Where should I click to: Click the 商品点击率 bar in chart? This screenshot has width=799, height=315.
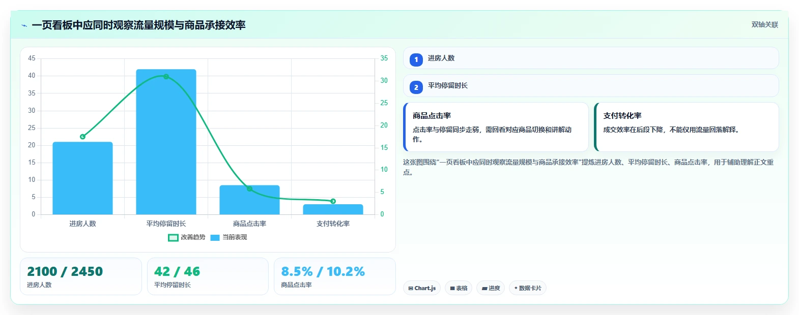pyautogui.click(x=249, y=200)
